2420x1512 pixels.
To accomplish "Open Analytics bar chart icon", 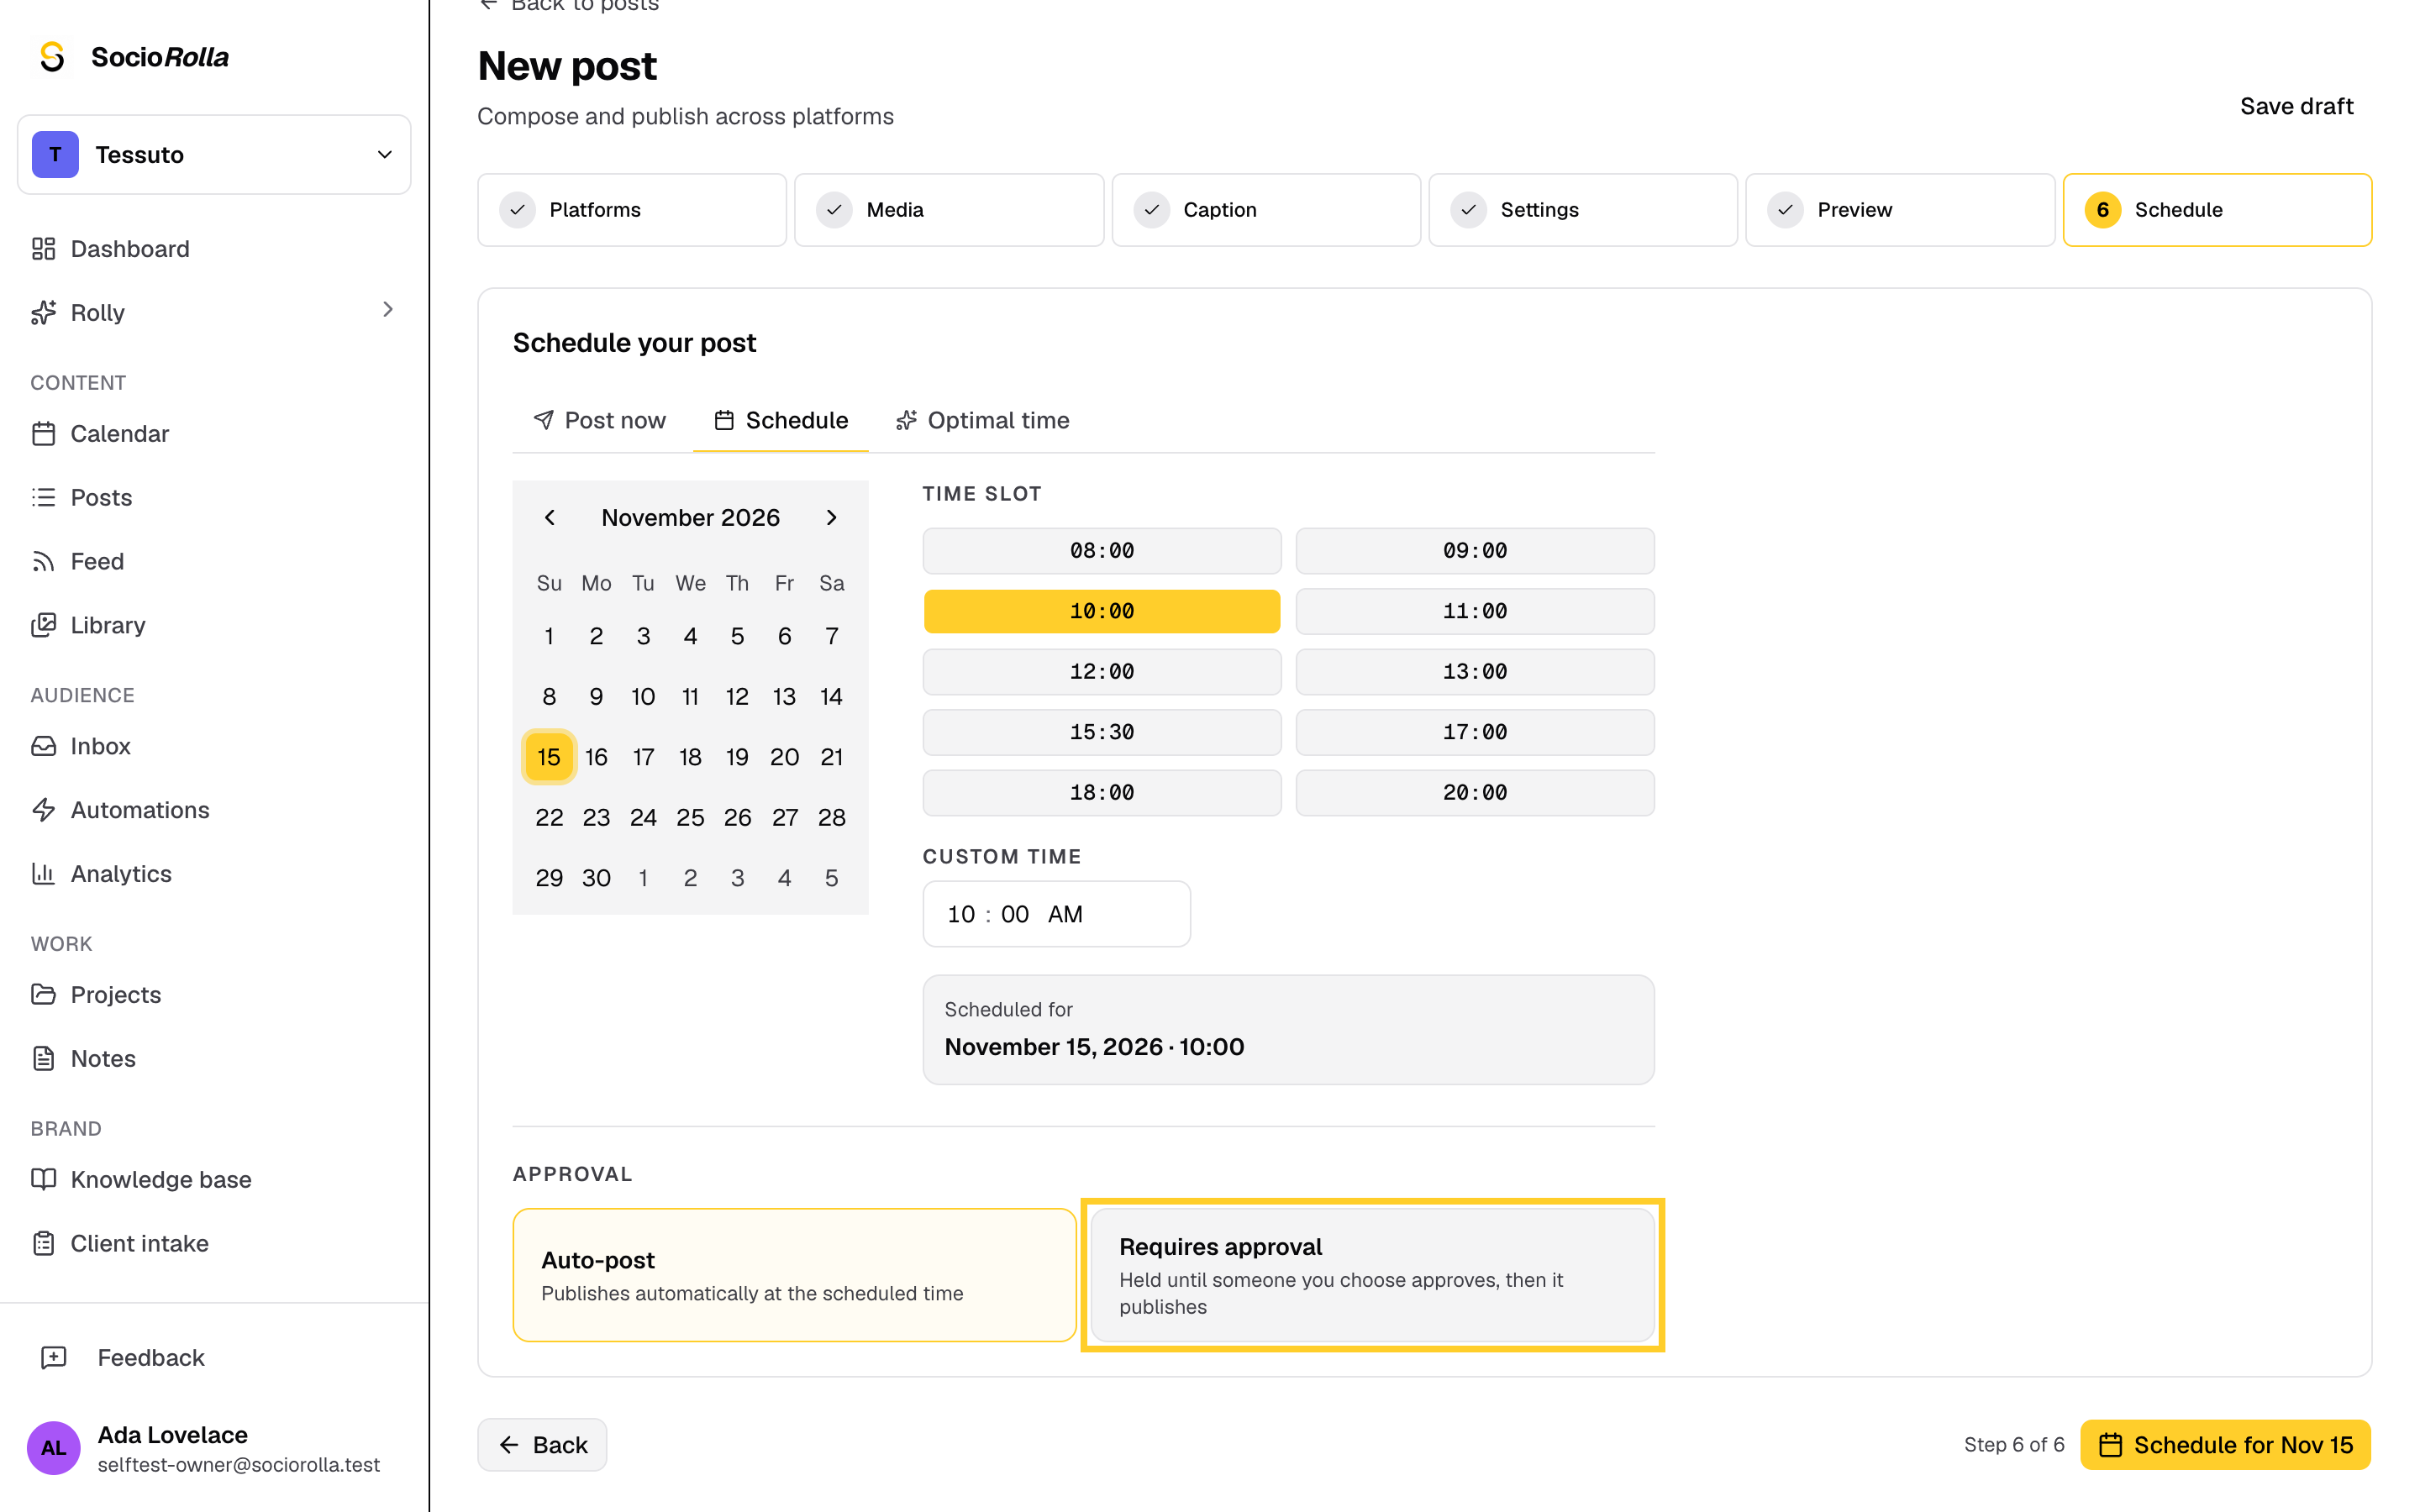I will [x=43, y=875].
